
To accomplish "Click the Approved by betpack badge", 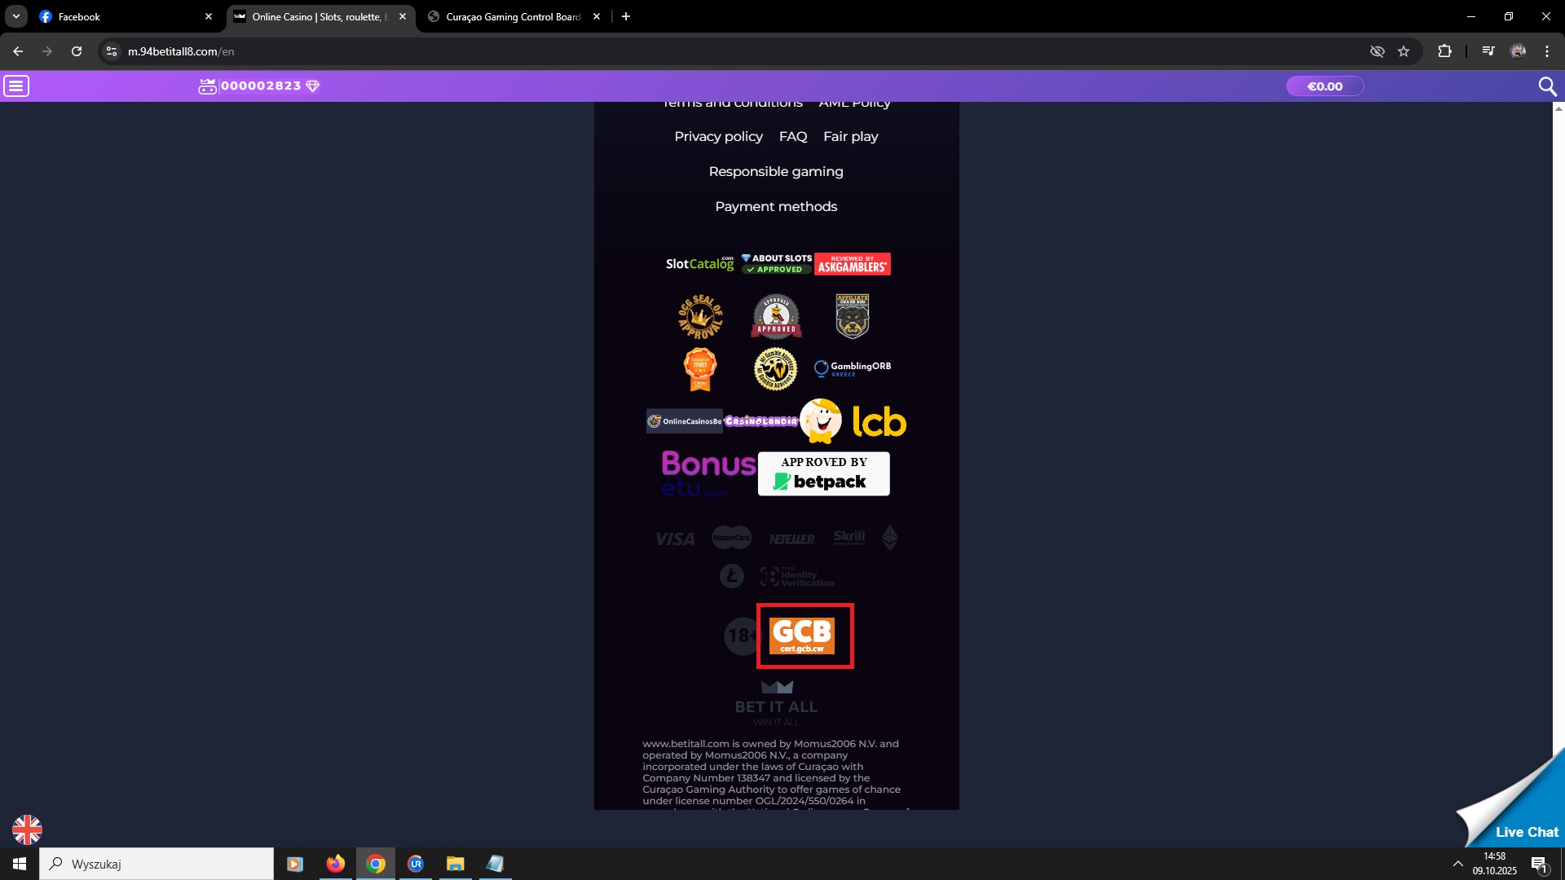I will pos(823,474).
